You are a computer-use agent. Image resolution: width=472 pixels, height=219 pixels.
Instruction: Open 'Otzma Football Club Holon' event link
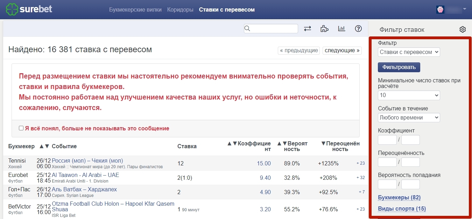[x=113, y=206]
